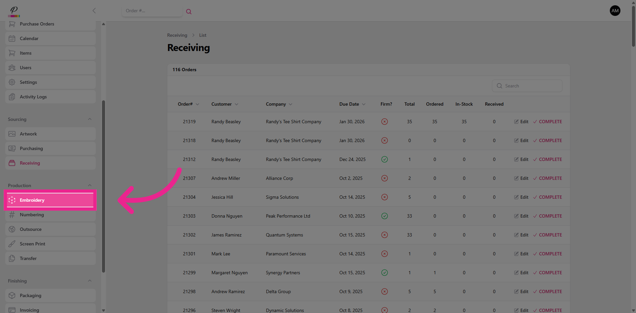The width and height of the screenshot is (636, 313).
Task: Sort by the Due Date column
Action: [352, 104]
